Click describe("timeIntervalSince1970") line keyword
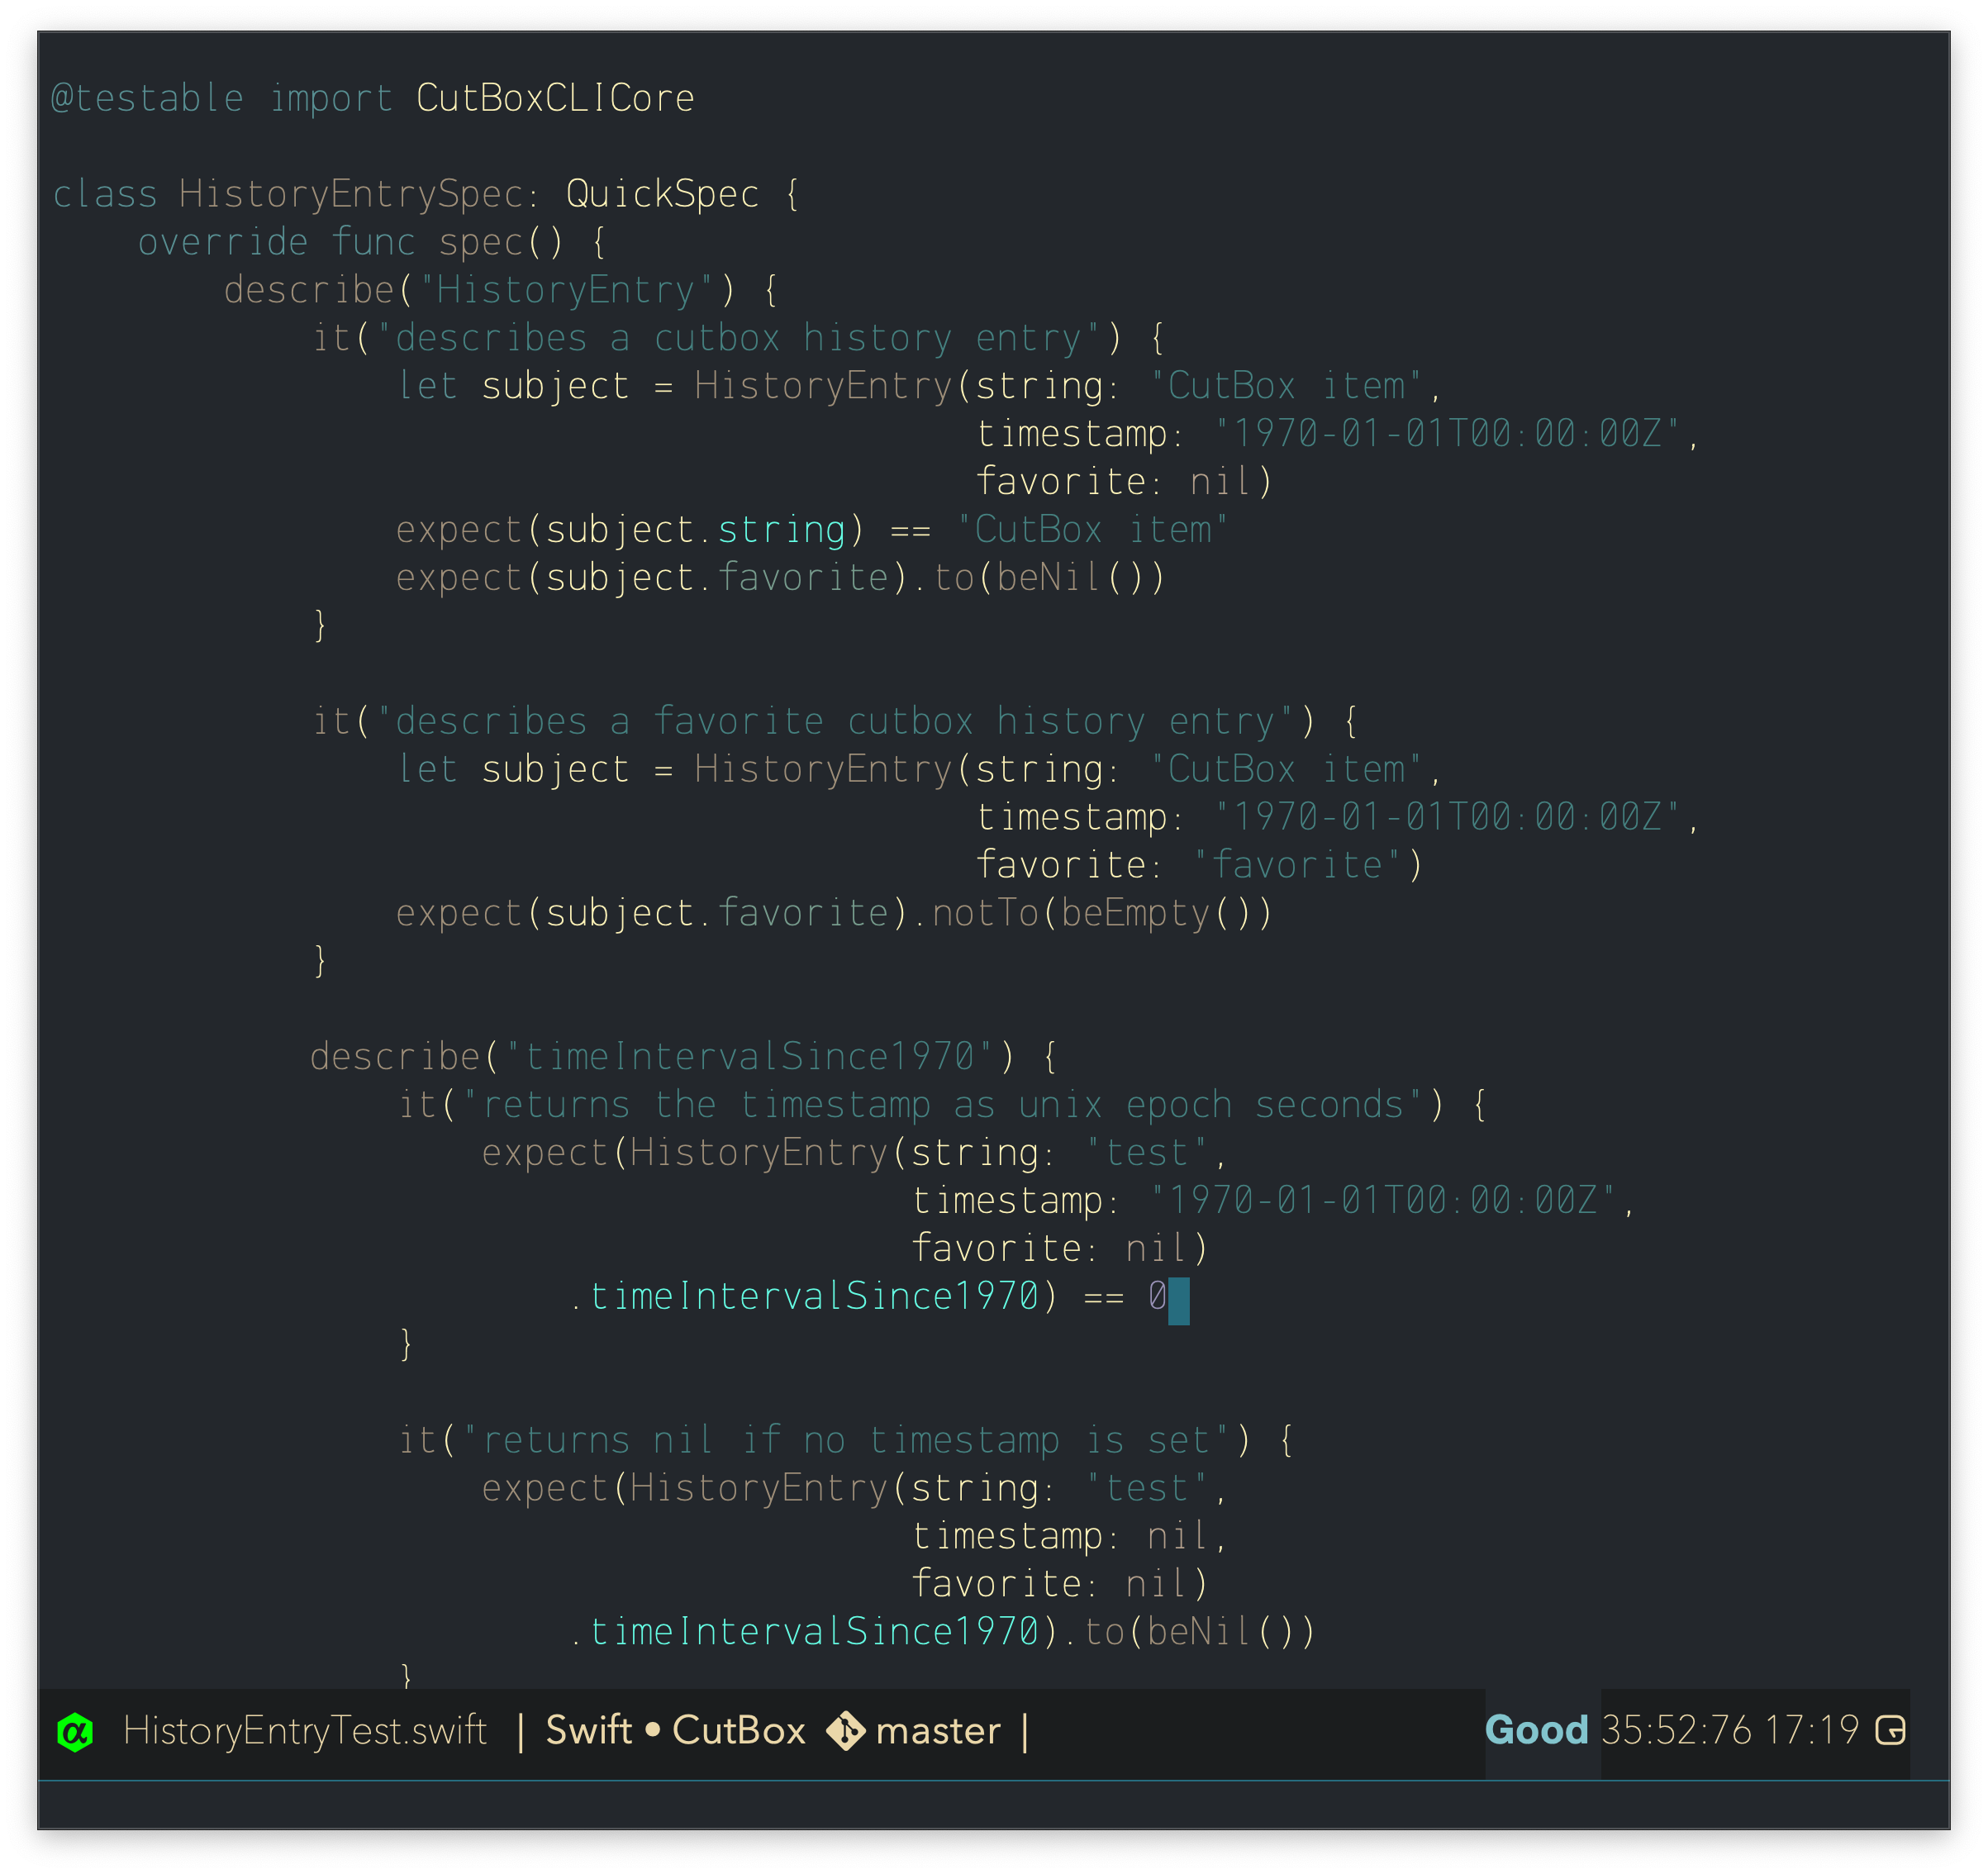 pos(395,1057)
